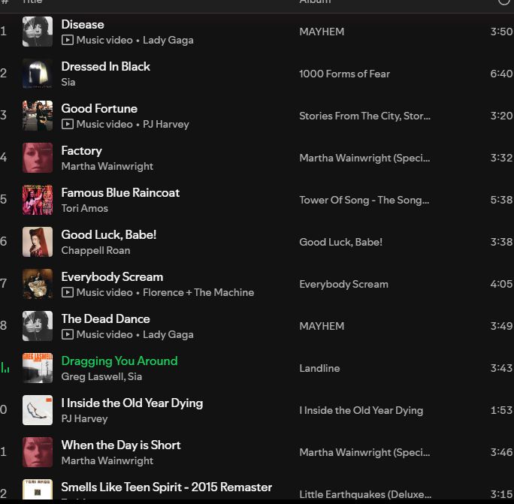Open the Disease album cover thumbnail
The image size is (514, 504).
pyautogui.click(x=38, y=32)
